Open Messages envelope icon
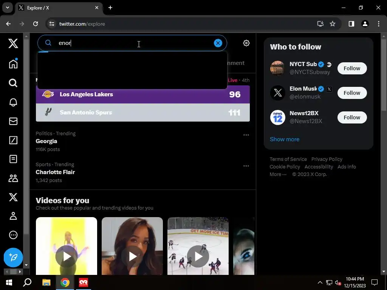This screenshot has height=290, width=387. (x=13, y=121)
